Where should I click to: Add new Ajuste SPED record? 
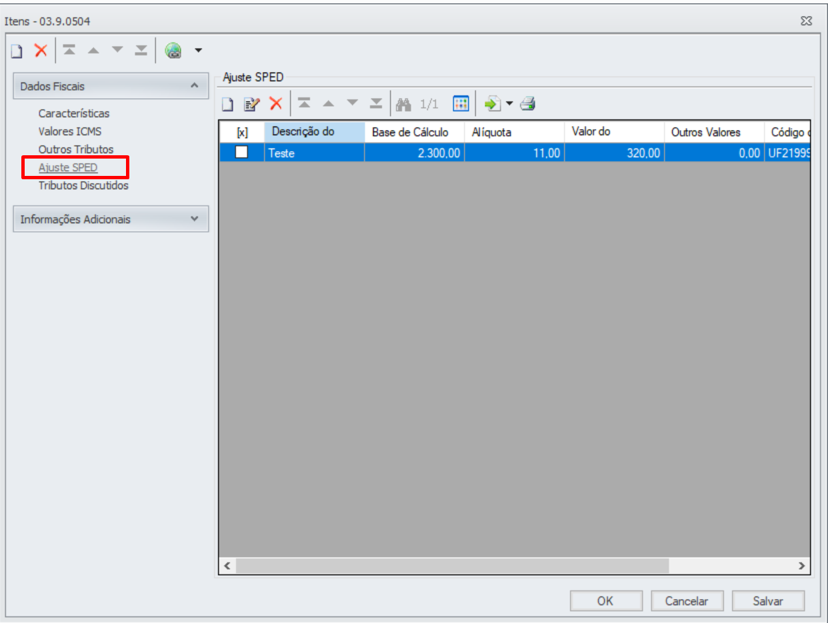228,104
